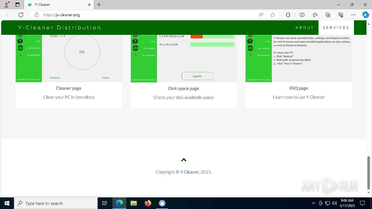Click the "Cleaner page" heading

tap(69, 88)
